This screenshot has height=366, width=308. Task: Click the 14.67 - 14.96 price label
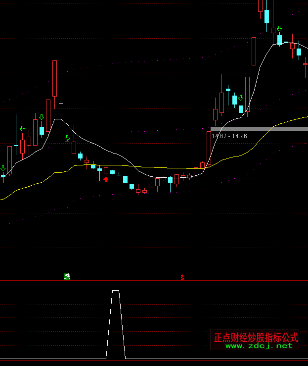[x=229, y=136]
